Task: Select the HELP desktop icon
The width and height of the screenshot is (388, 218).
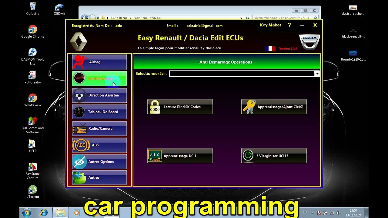Action: tap(32, 146)
